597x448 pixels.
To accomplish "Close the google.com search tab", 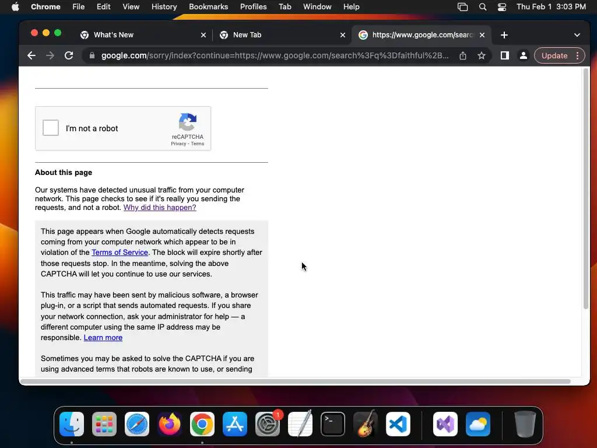I will coord(482,35).
